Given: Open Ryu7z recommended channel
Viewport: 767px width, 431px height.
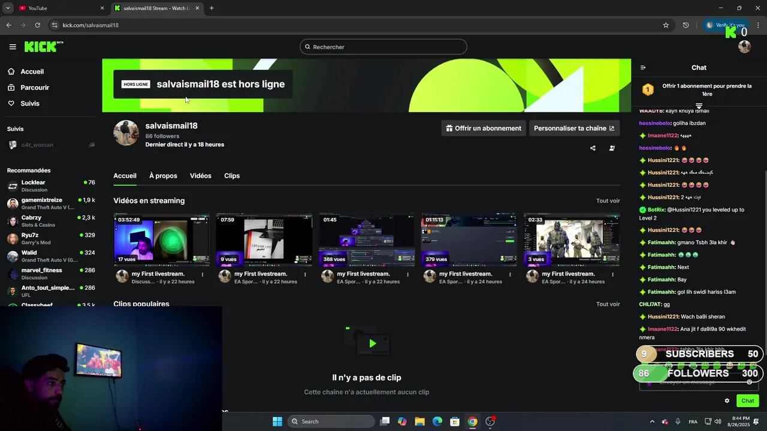Looking at the screenshot, I should 51,238.
